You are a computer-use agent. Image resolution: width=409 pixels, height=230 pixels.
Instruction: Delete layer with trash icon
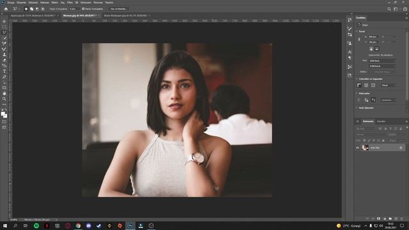[x=402, y=218]
